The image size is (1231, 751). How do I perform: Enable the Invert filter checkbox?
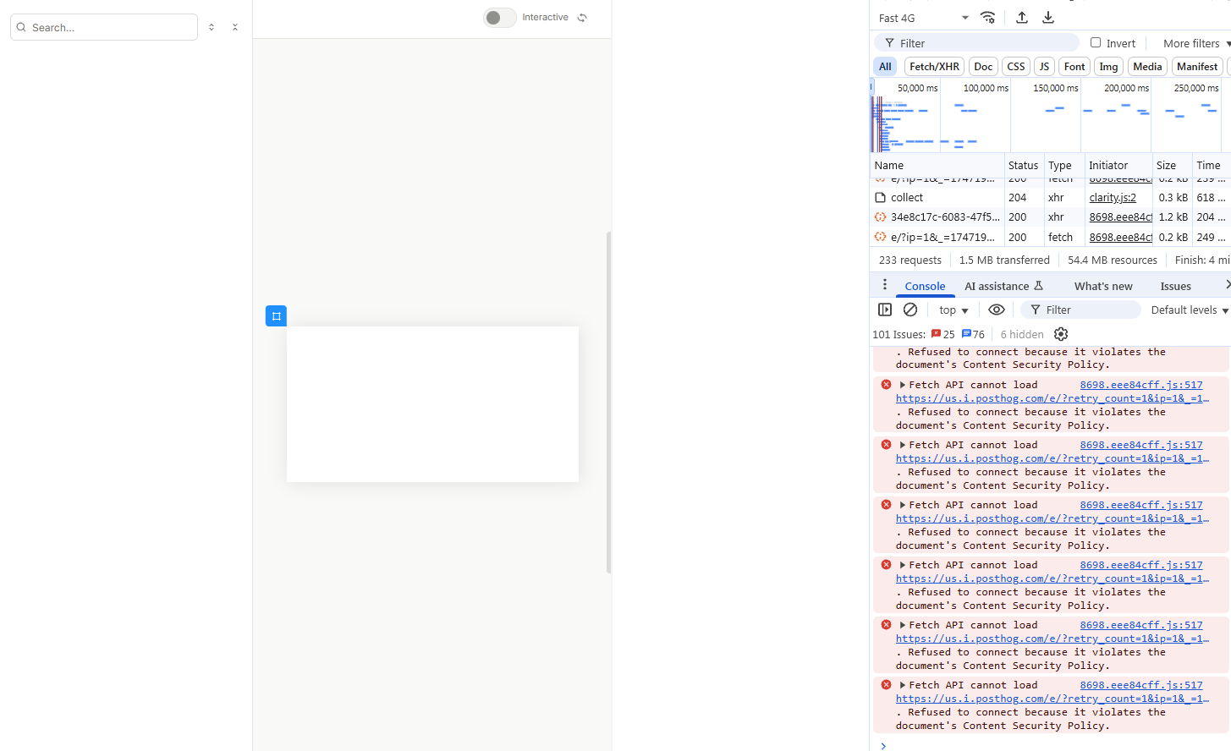coord(1096,42)
